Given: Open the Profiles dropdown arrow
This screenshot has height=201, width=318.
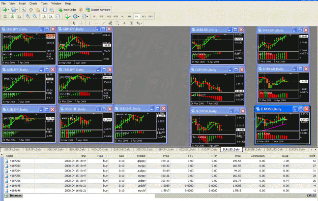Looking at the screenshot, I should pyautogui.click(x=17, y=10).
